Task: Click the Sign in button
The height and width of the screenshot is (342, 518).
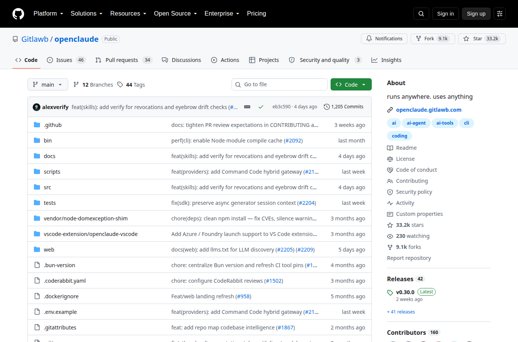Action: pos(446,14)
